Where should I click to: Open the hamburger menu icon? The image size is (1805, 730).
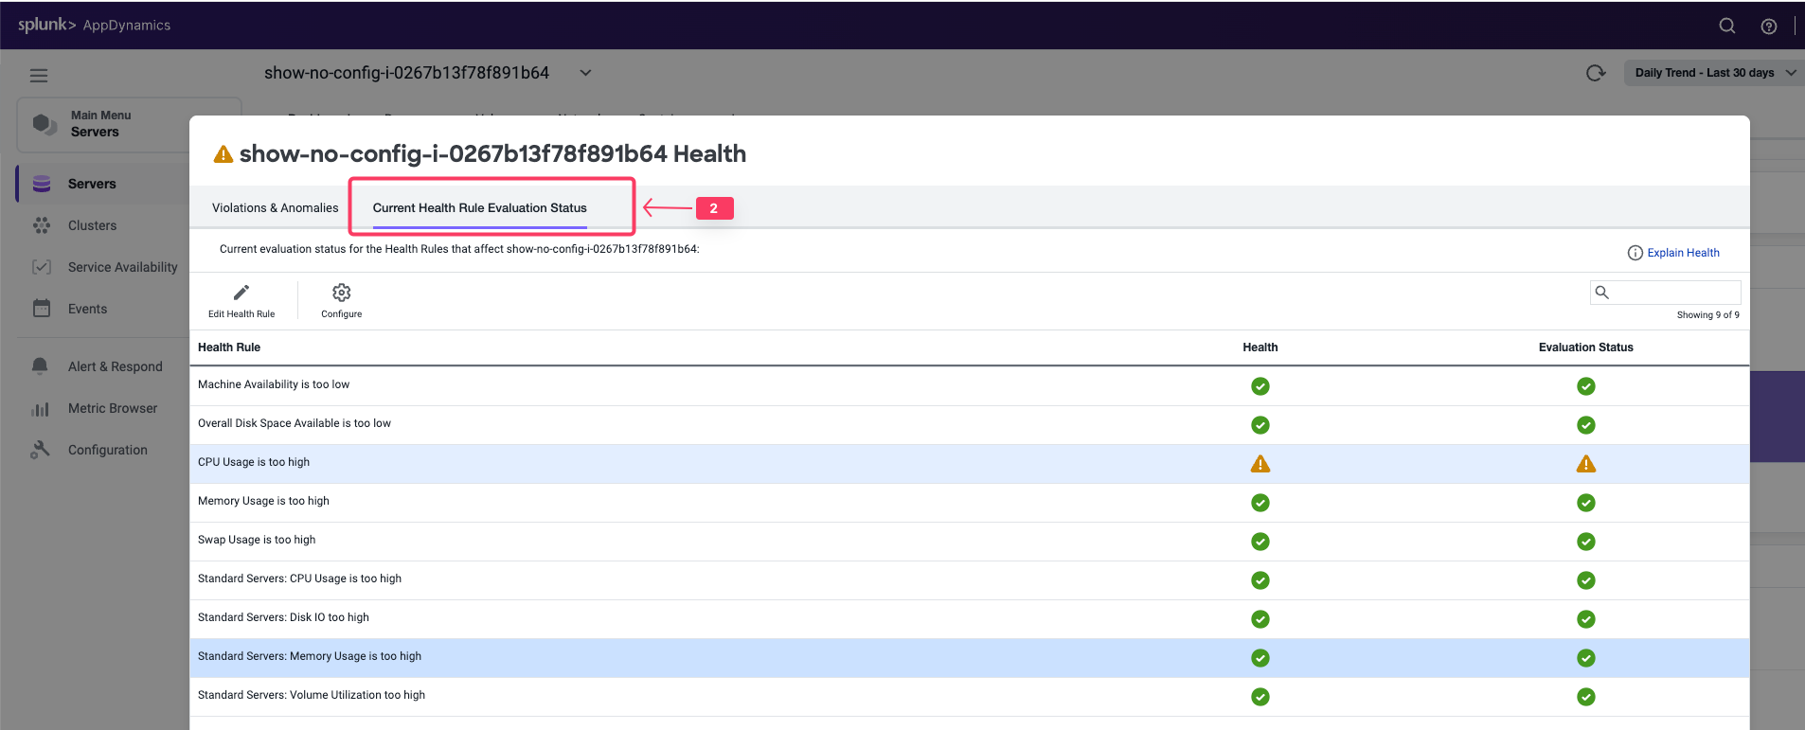point(39,76)
